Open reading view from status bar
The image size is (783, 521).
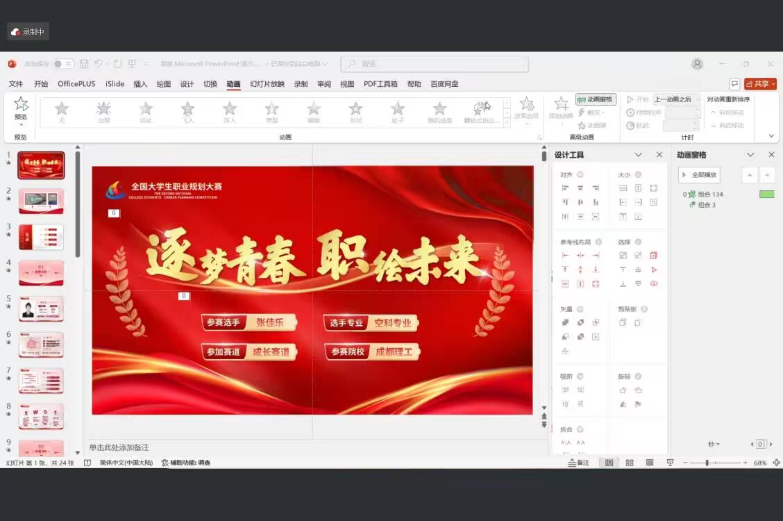click(650, 463)
